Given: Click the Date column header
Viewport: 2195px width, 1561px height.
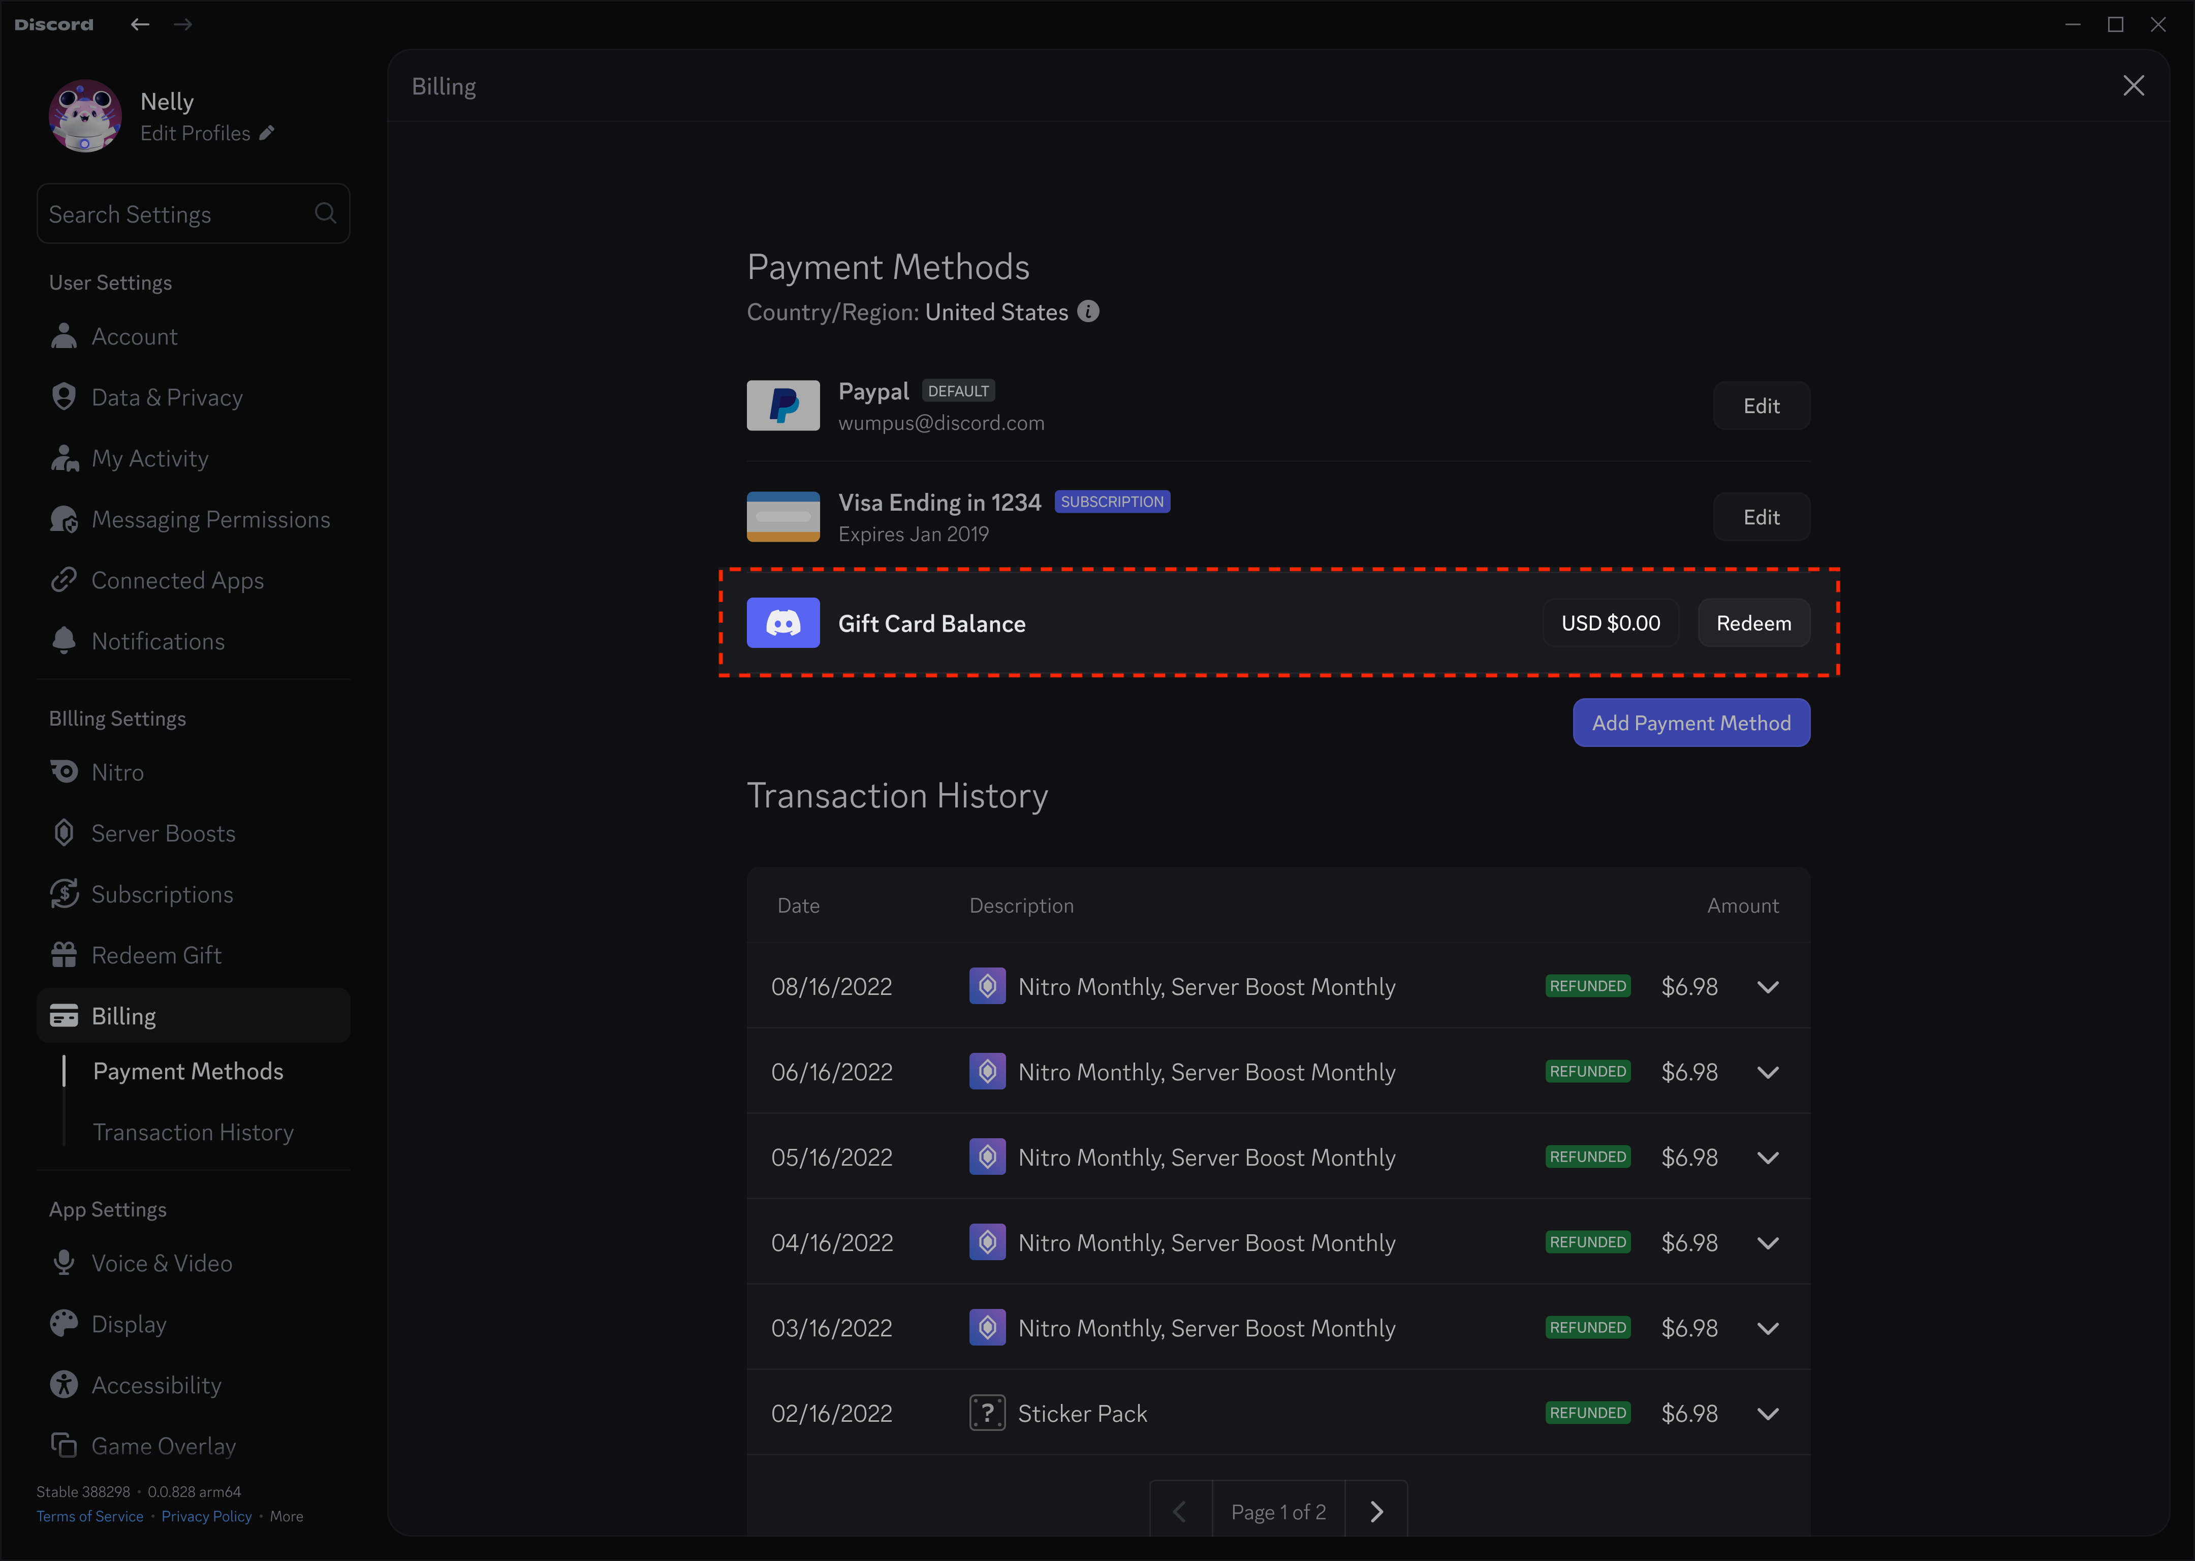Looking at the screenshot, I should coord(799,906).
